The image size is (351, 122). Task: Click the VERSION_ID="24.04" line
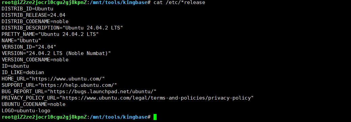pos(29,47)
